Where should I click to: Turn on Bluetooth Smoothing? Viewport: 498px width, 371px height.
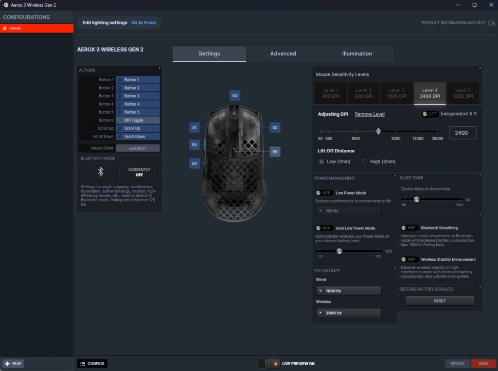409,228
